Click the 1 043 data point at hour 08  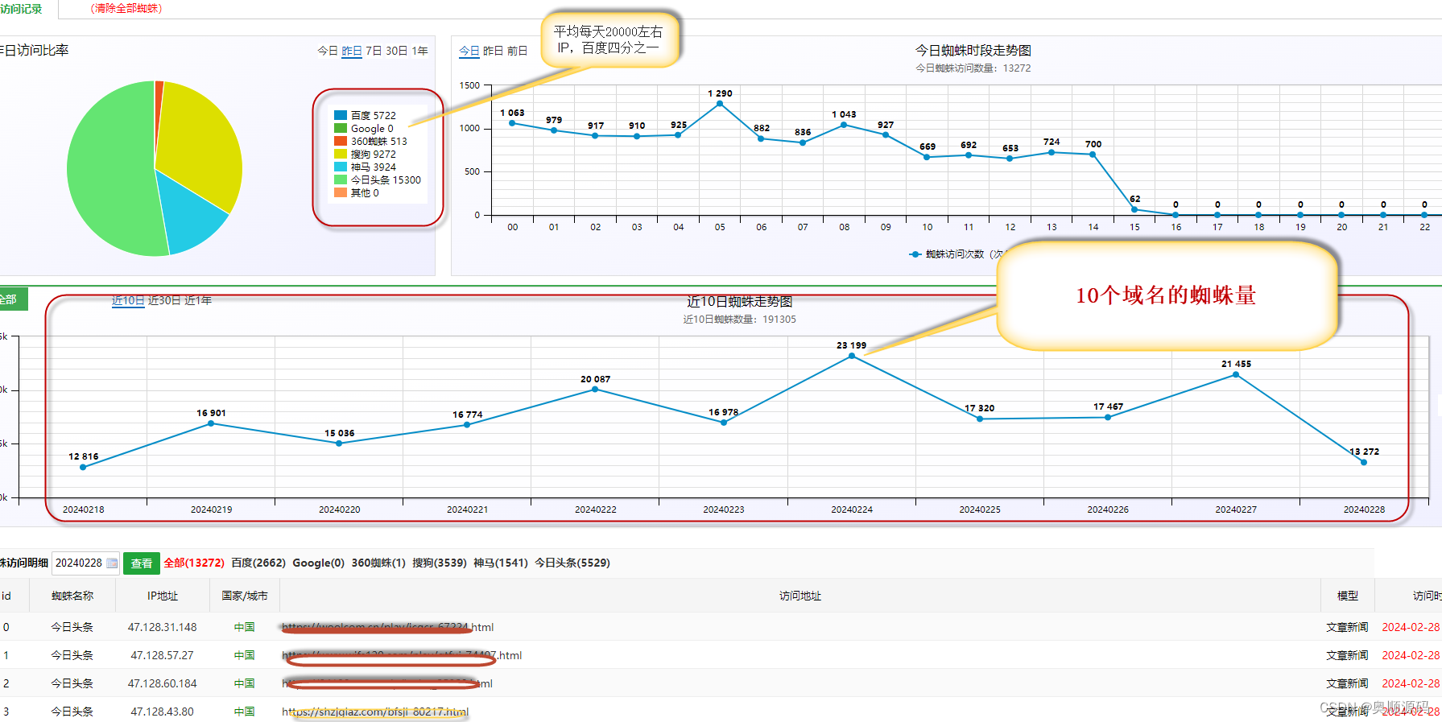tap(844, 125)
